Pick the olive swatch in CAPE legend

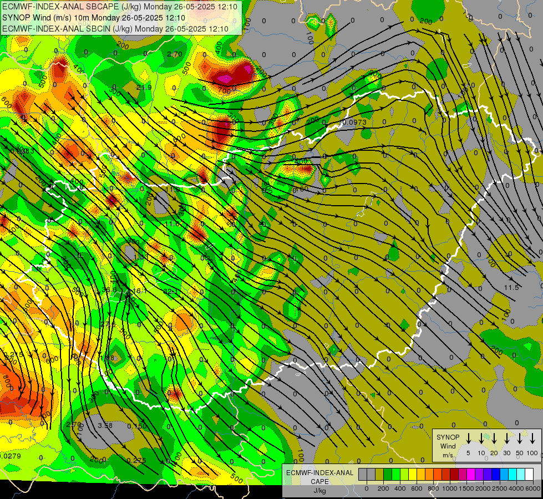coord(379,475)
